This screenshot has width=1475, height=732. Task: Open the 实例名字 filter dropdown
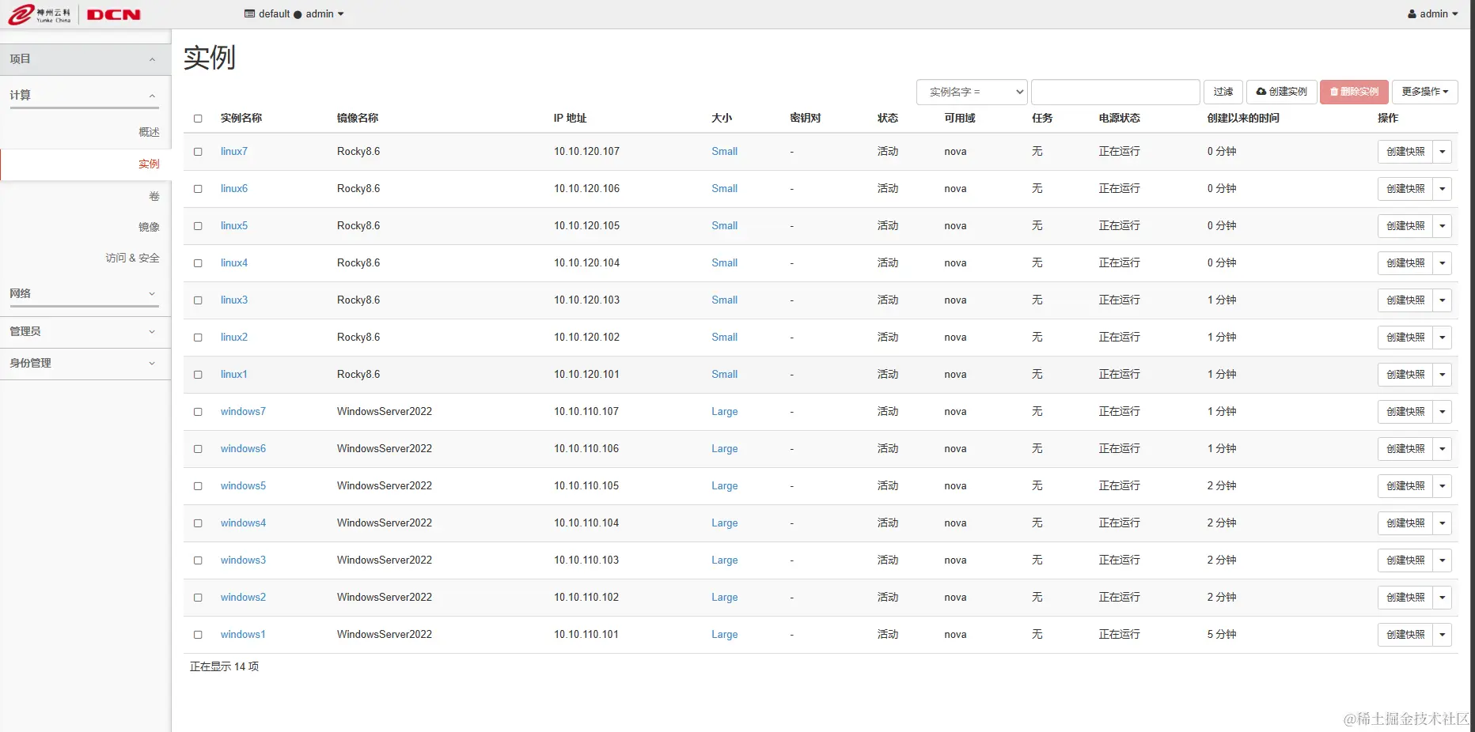[x=972, y=92]
